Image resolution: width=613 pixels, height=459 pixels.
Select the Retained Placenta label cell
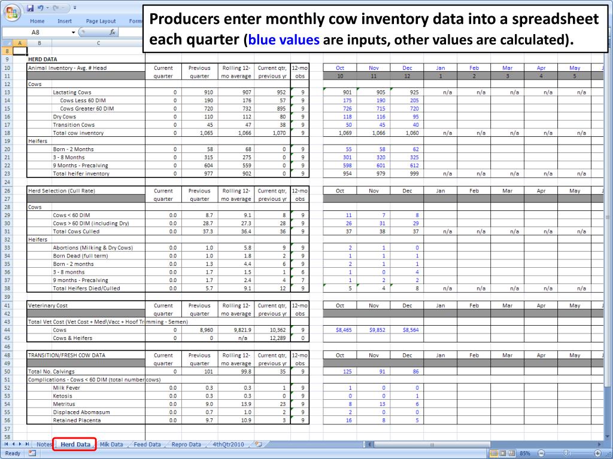pos(77,420)
